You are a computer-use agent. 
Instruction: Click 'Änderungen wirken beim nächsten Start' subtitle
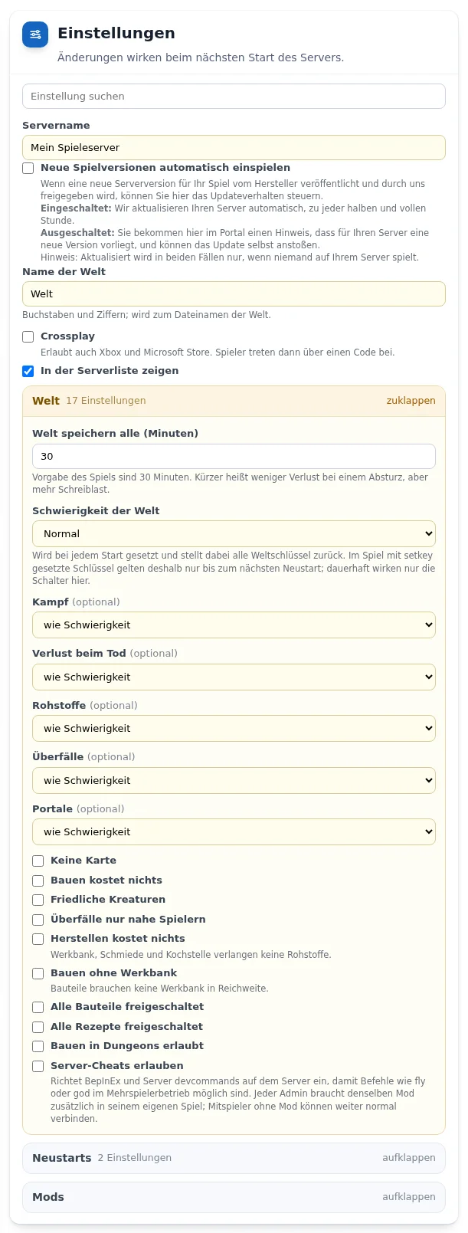tap(201, 57)
